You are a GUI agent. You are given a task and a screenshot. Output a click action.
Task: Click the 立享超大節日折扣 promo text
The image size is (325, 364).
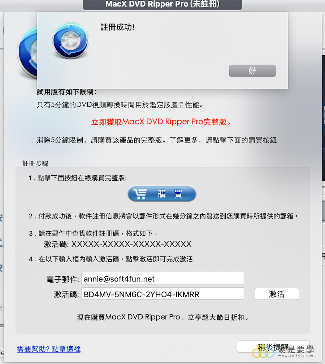(218, 317)
